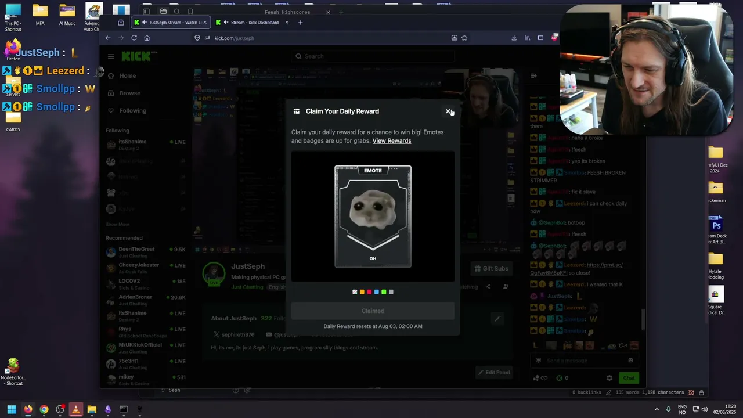Close the Stream - Kick Dashboard tab

click(x=286, y=23)
